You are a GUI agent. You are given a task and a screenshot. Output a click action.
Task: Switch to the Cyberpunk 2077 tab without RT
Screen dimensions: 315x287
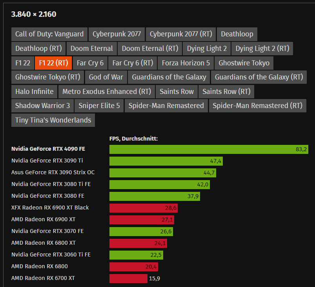[117, 34]
